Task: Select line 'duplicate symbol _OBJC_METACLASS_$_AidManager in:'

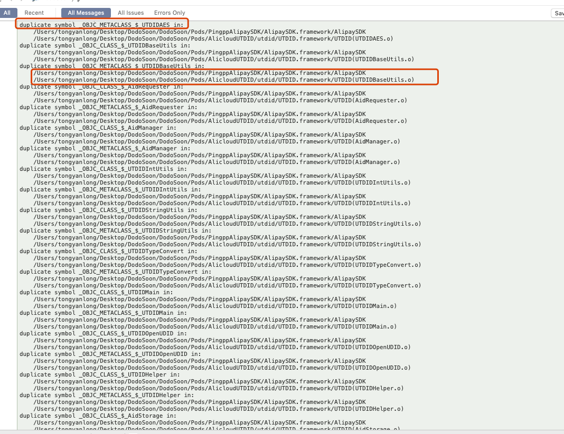Action: click(105, 148)
